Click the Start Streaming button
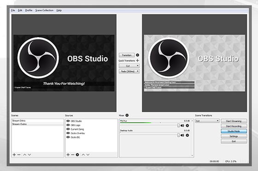Image resolution: width=258 pixels, height=171 pixels. (x=234, y=121)
